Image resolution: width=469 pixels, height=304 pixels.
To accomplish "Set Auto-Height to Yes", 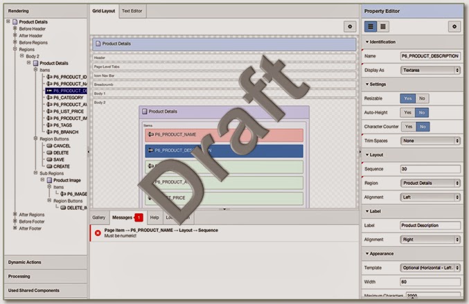I will 407,112.
